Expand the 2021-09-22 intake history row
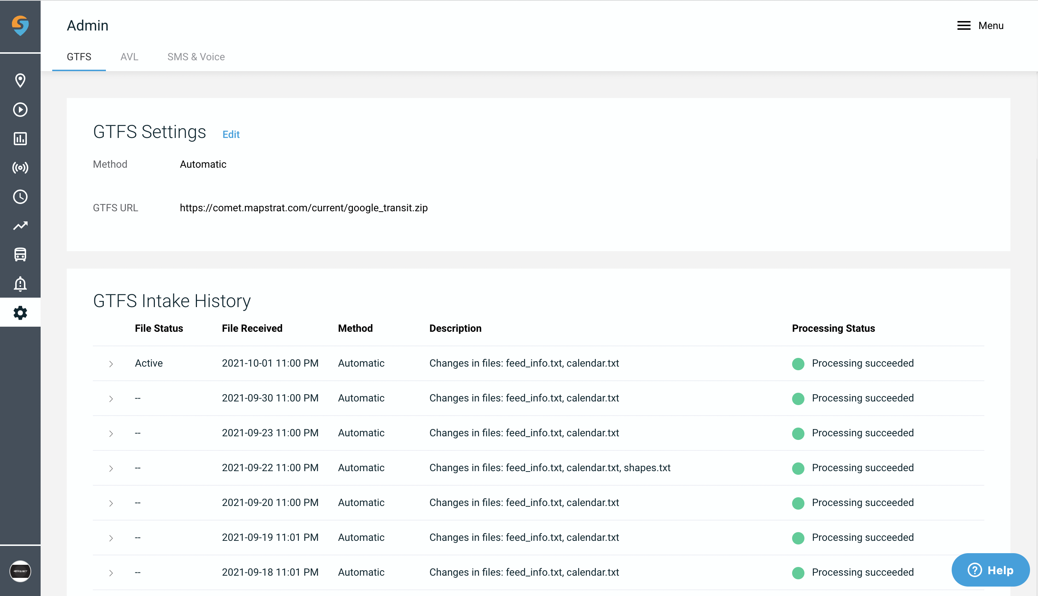The image size is (1038, 596). point(111,469)
